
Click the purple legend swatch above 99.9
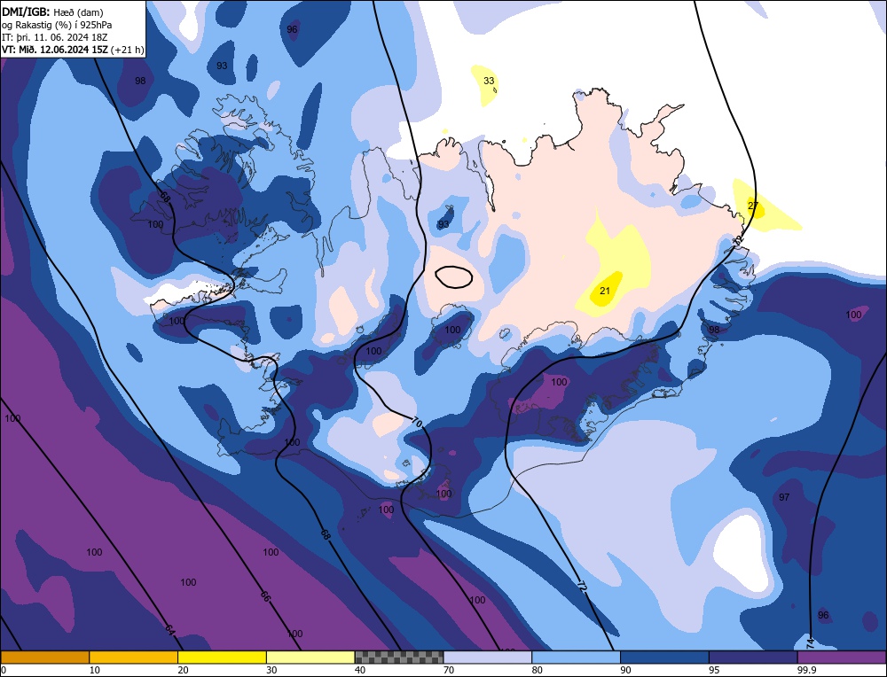(x=842, y=658)
